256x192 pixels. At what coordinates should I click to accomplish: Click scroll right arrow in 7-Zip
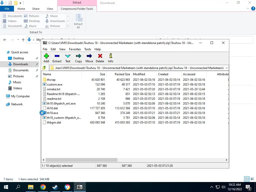coord(226,160)
